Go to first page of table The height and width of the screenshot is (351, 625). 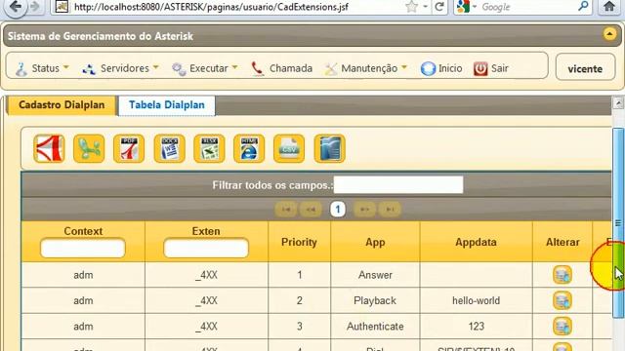point(285,210)
